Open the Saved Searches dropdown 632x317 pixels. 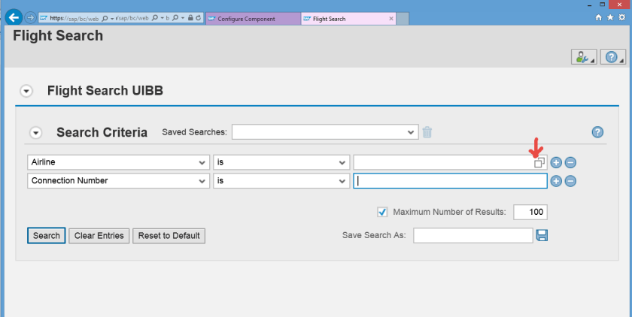(x=324, y=132)
